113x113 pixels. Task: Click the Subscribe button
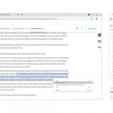point(93,29)
